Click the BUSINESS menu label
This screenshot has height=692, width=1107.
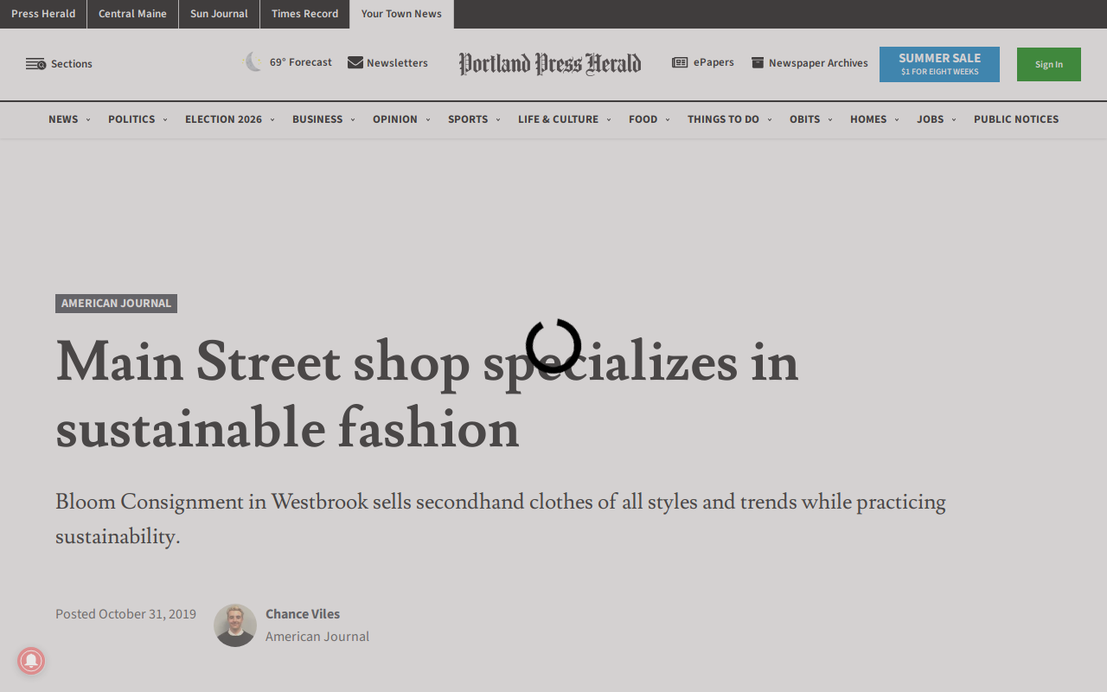317,119
